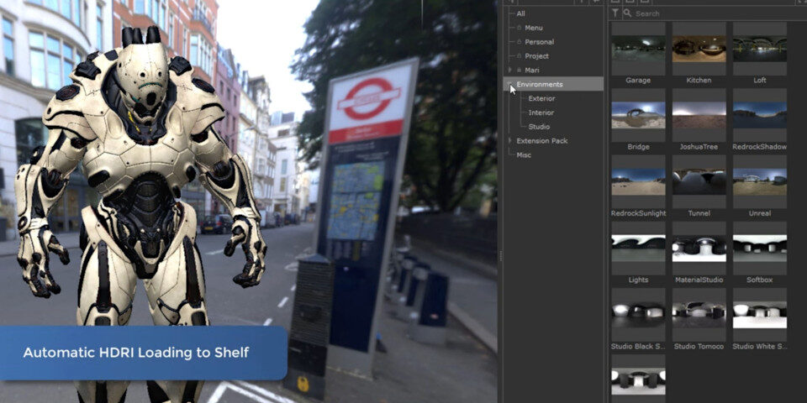Expand the Mari shelf folder
The image size is (807, 403).
(509, 70)
